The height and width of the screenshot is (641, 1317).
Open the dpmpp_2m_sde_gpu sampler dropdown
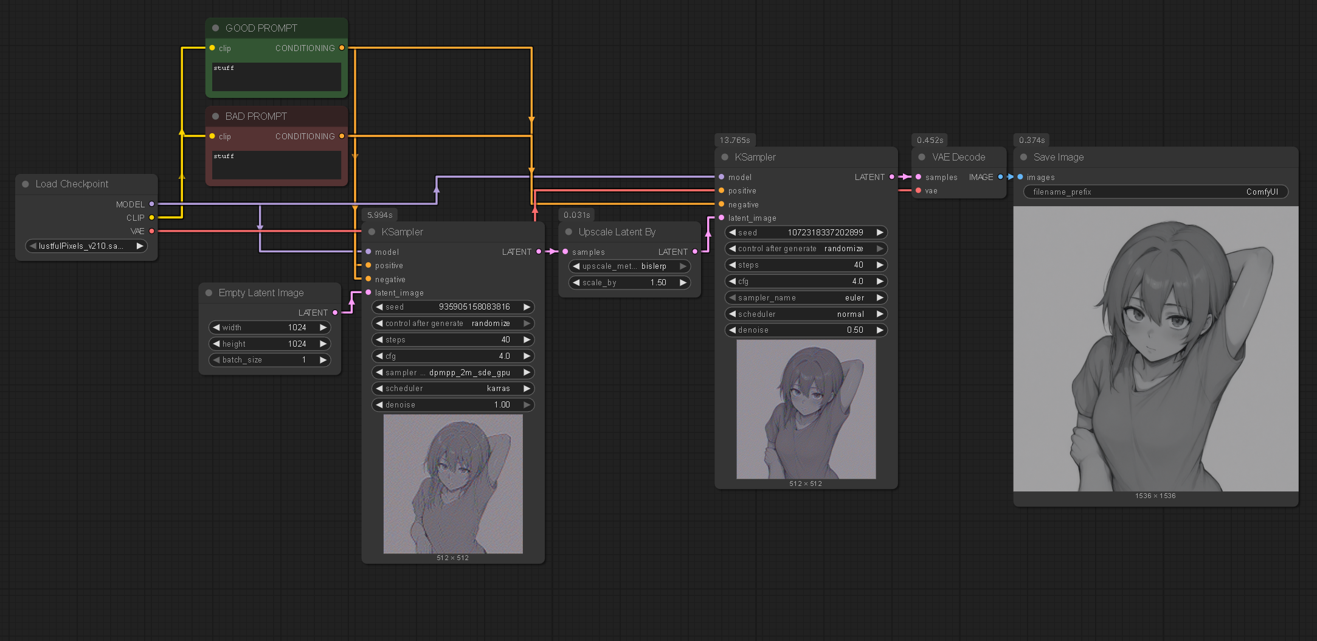tap(453, 372)
